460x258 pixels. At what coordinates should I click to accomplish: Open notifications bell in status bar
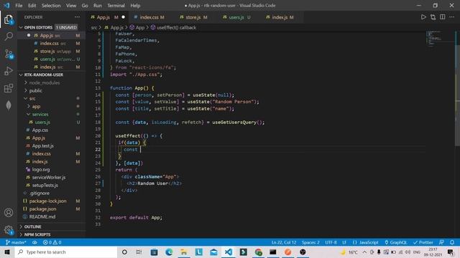pyautogui.click(x=452, y=242)
